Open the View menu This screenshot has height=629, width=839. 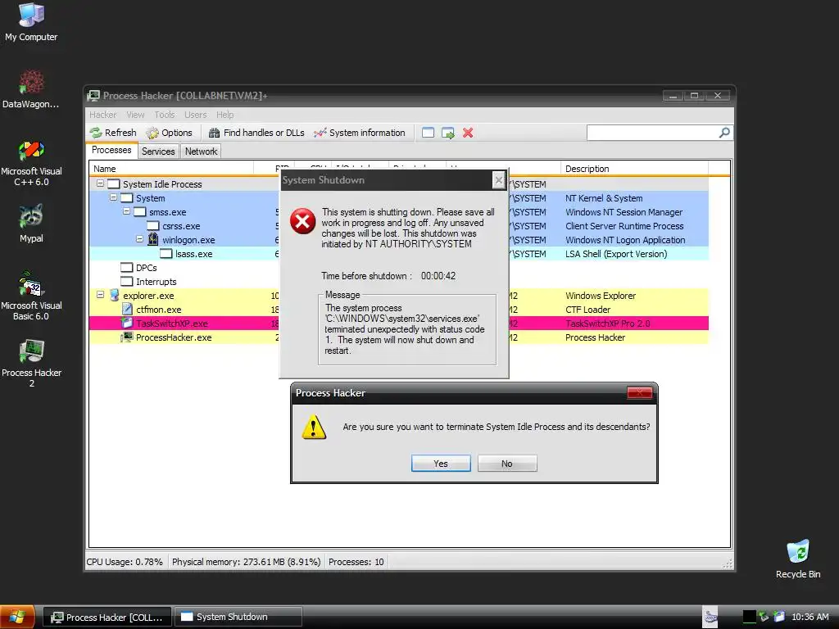(135, 115)
